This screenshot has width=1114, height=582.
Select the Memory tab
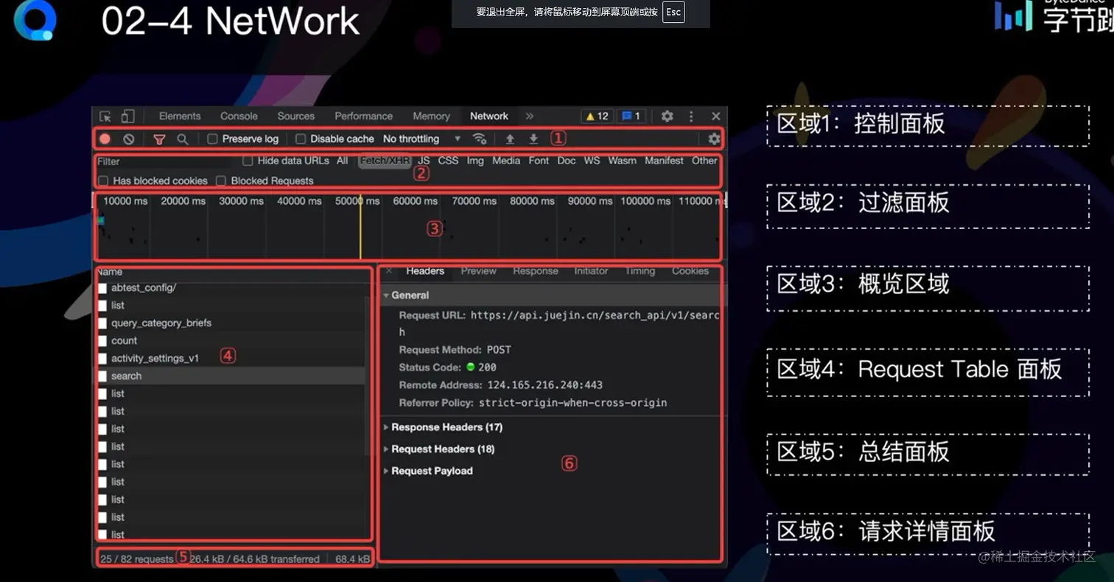click(x=431, y=116)
